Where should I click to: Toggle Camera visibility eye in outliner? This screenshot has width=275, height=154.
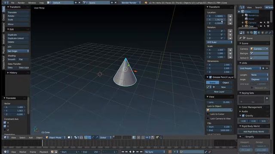(261, 23)
